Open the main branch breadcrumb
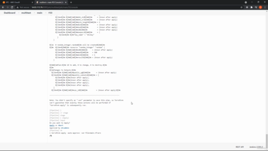Screen dimensions: 268x151 click(x=40, y=13)
